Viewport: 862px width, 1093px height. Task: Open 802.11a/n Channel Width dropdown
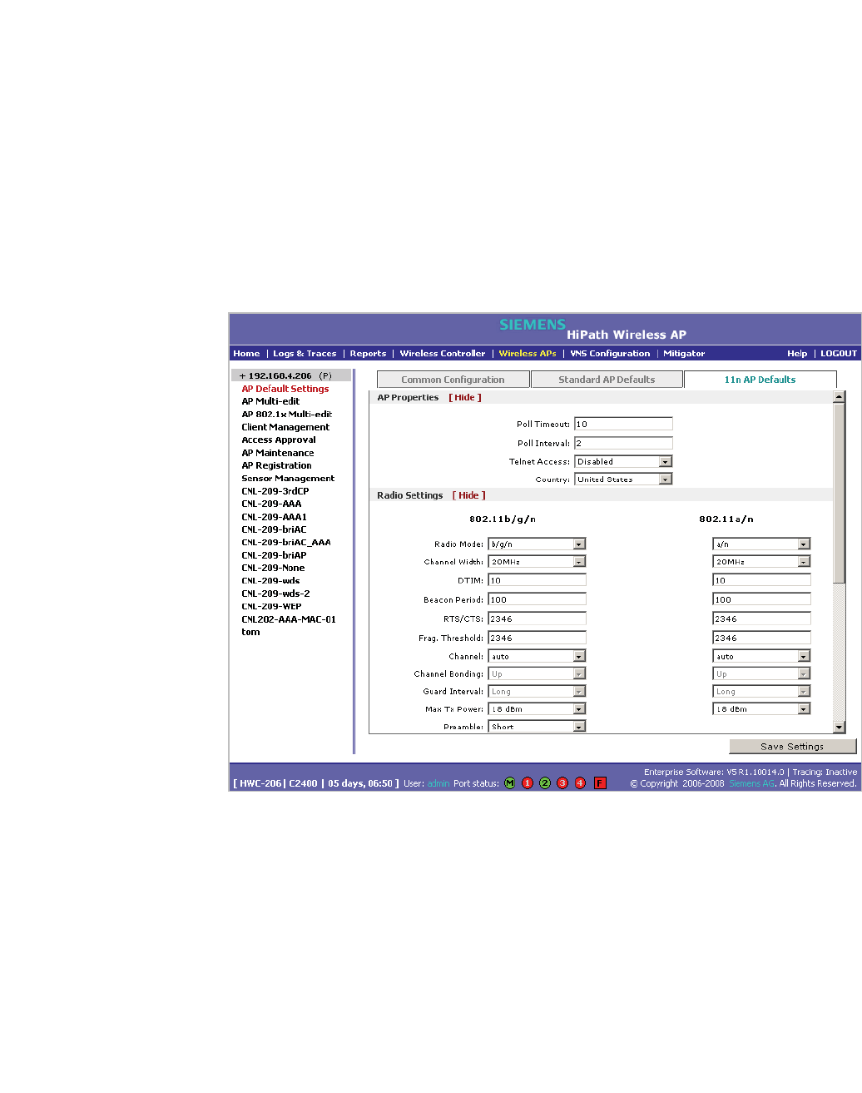[761, 562]
